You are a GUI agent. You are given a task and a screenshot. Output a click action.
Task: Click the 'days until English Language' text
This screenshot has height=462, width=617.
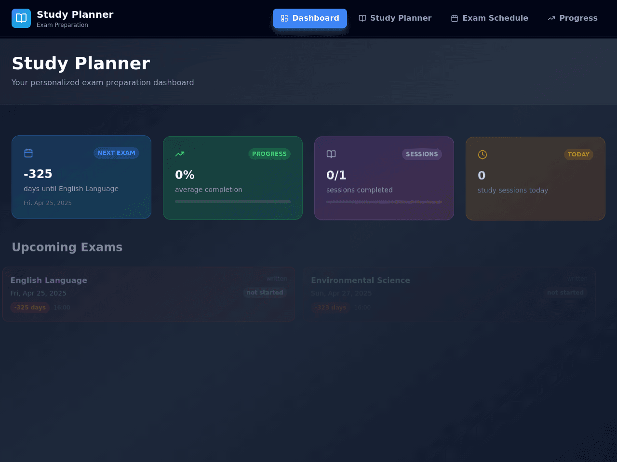71,189
